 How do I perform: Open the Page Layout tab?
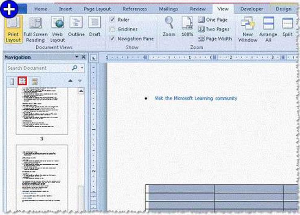coord(97,9)
